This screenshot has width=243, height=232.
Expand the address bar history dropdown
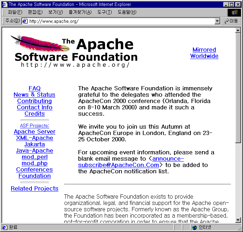pos(217,21)
